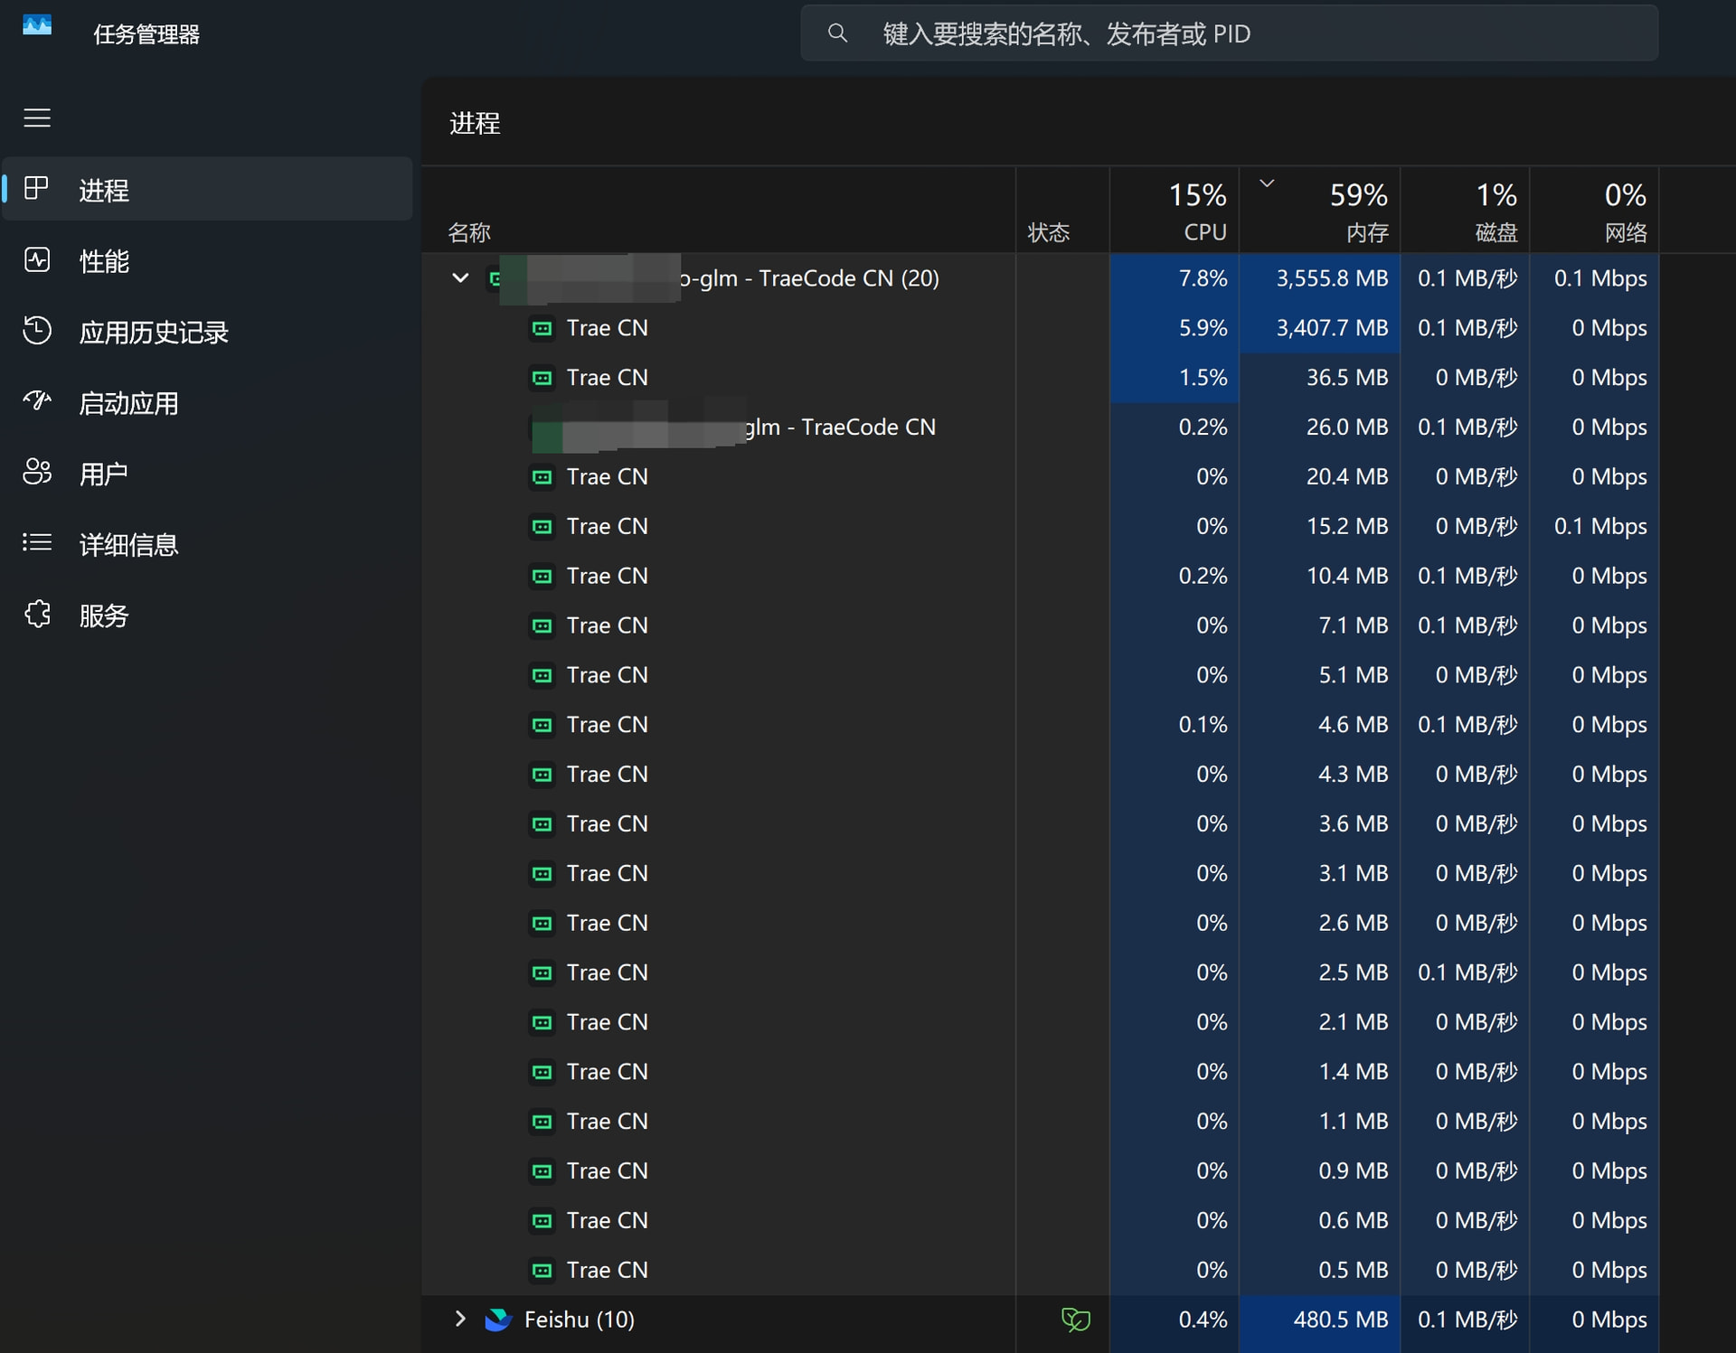Click the icon of Trae CN 3.6 MB row
This screenshot has width=1736, height=1353.
click(x=542, y=824)
